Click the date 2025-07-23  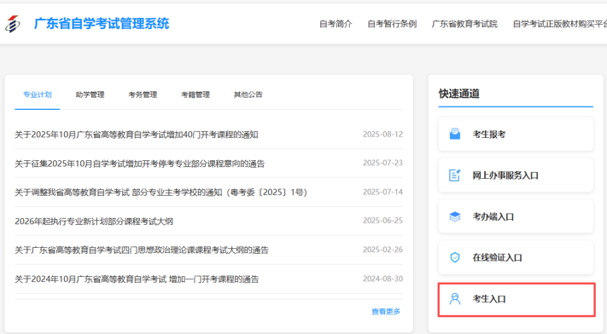pos(382,163)
